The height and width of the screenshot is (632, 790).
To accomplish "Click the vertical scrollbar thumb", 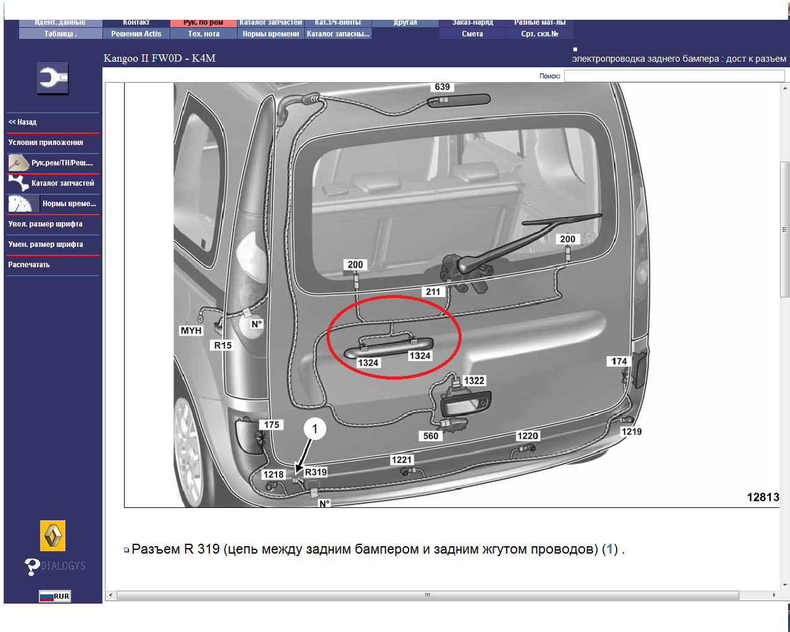I will [785, 230].
